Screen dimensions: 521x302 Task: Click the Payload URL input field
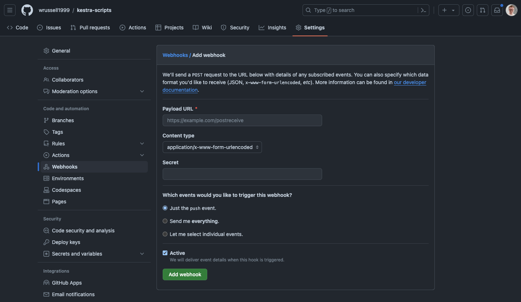click(242, 120)
